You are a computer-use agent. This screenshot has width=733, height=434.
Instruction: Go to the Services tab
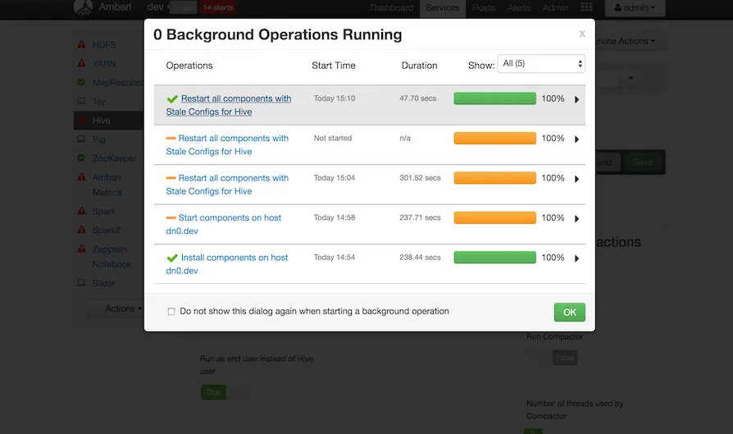point(443,7)
